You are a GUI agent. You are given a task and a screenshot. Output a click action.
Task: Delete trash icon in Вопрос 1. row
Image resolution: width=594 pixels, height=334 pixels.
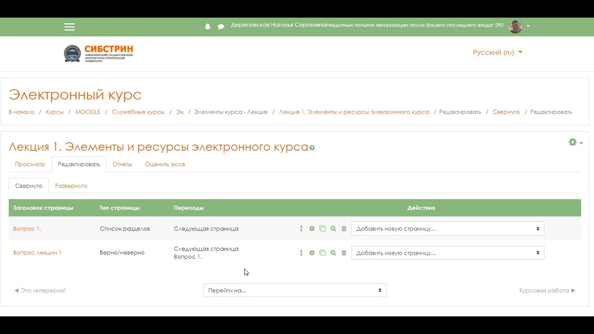[344, 229]
